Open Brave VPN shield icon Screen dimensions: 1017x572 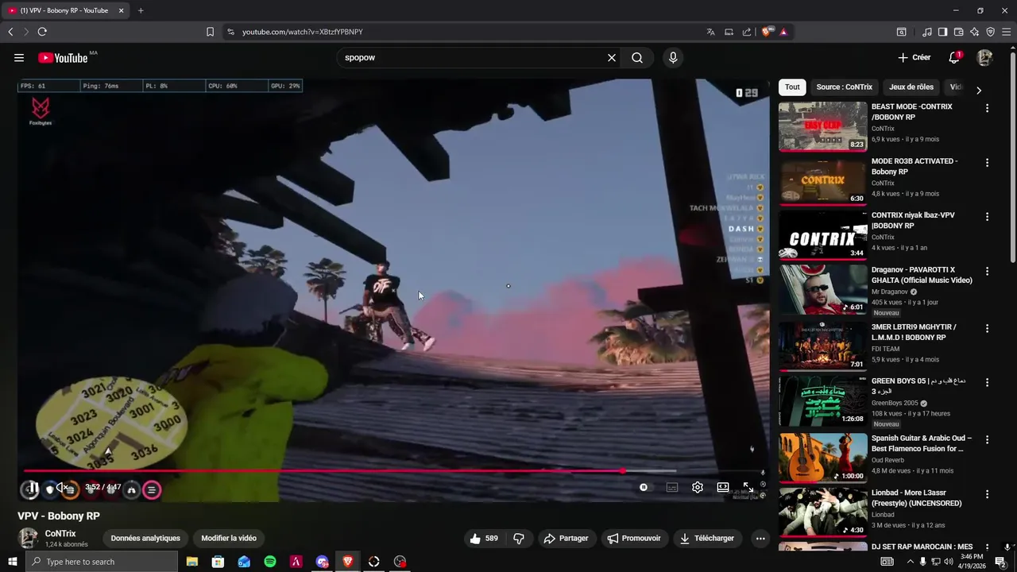tap(990, 32)
